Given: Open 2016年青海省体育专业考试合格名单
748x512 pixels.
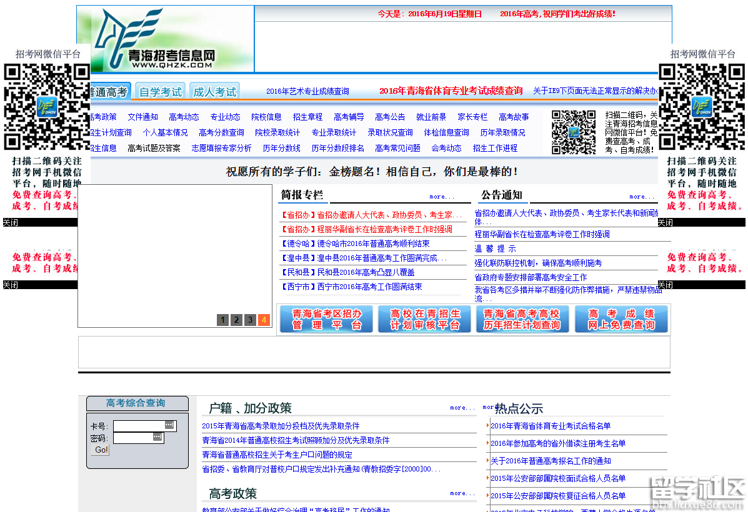Looking at the screenshot, I should click(x=551, y=426).
